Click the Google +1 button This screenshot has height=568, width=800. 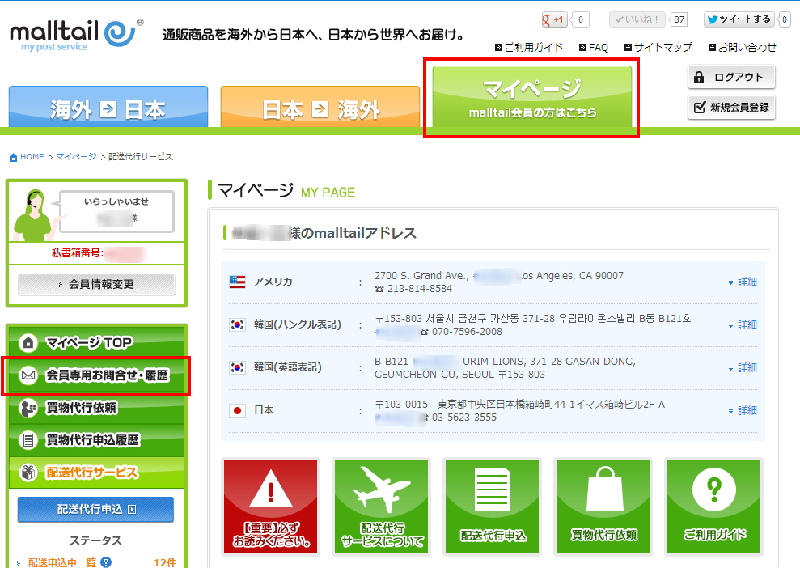[555, 20]
